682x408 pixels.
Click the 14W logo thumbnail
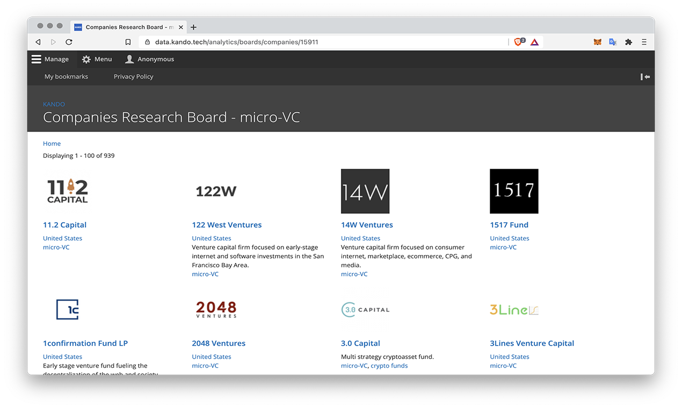point(365,191)
